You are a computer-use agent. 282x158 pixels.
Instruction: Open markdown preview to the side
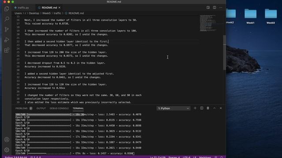(x=208, y=7)
